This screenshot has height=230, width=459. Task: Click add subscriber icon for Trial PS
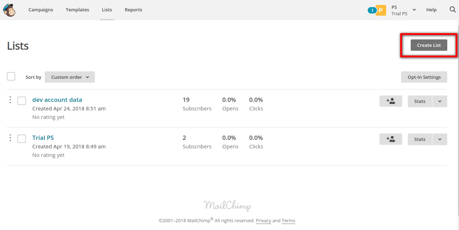coord(390,139)
